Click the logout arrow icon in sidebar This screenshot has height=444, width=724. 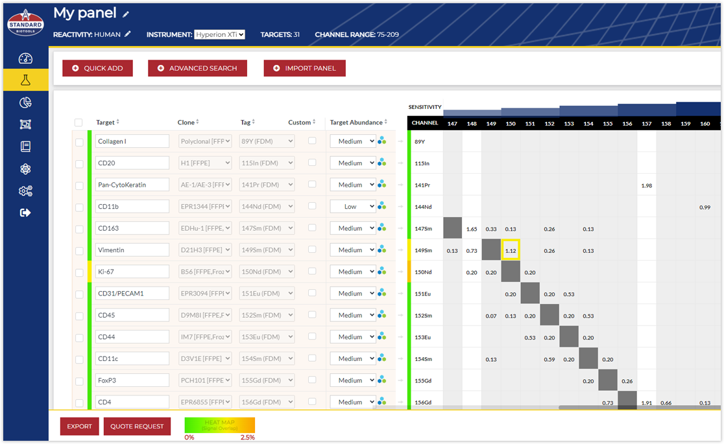click(25, 213)
